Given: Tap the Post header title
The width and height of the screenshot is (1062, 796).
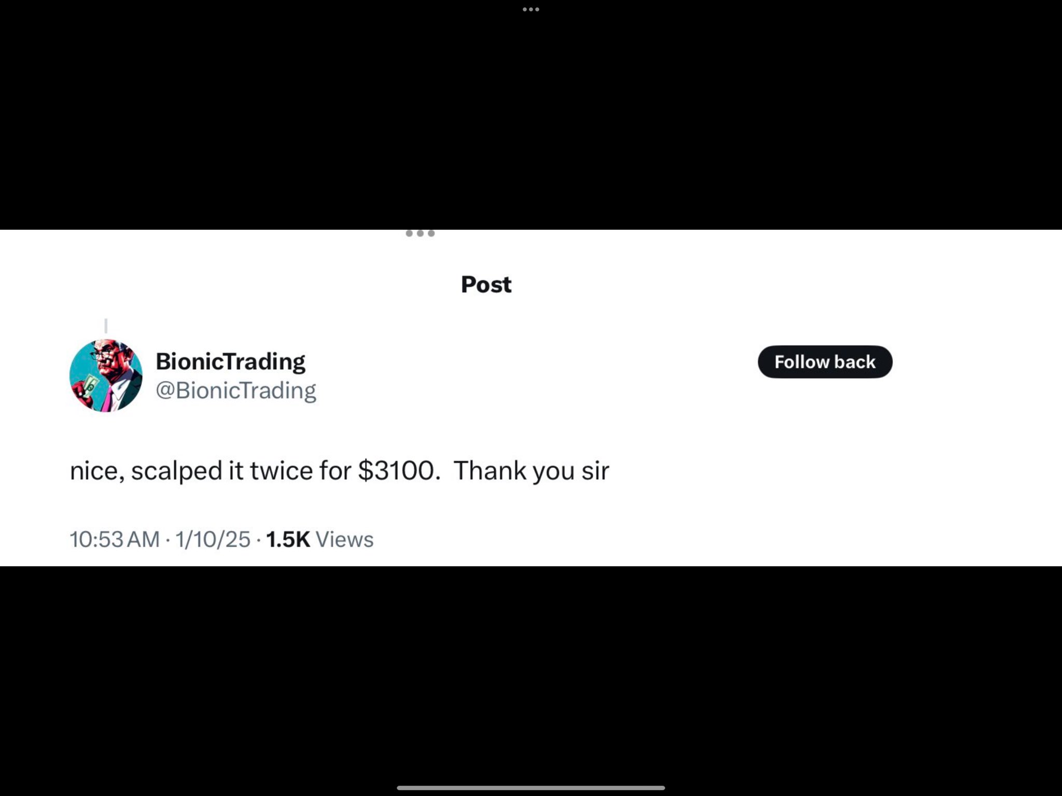Looking at the screenshot, I should pyautogui.click(x=486, y=284).
